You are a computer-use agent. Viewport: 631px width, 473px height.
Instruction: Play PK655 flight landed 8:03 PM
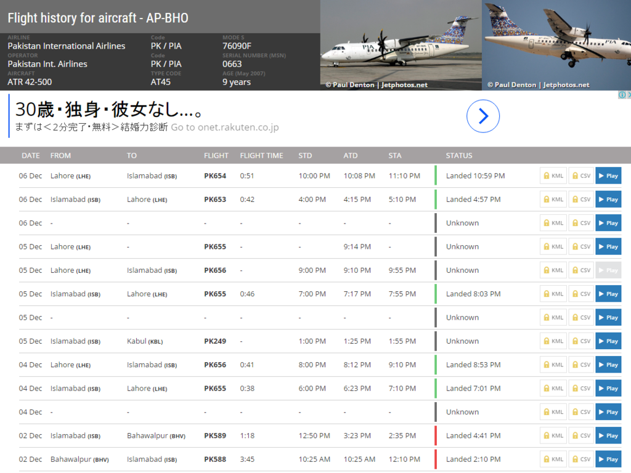[x=608, y=294]
